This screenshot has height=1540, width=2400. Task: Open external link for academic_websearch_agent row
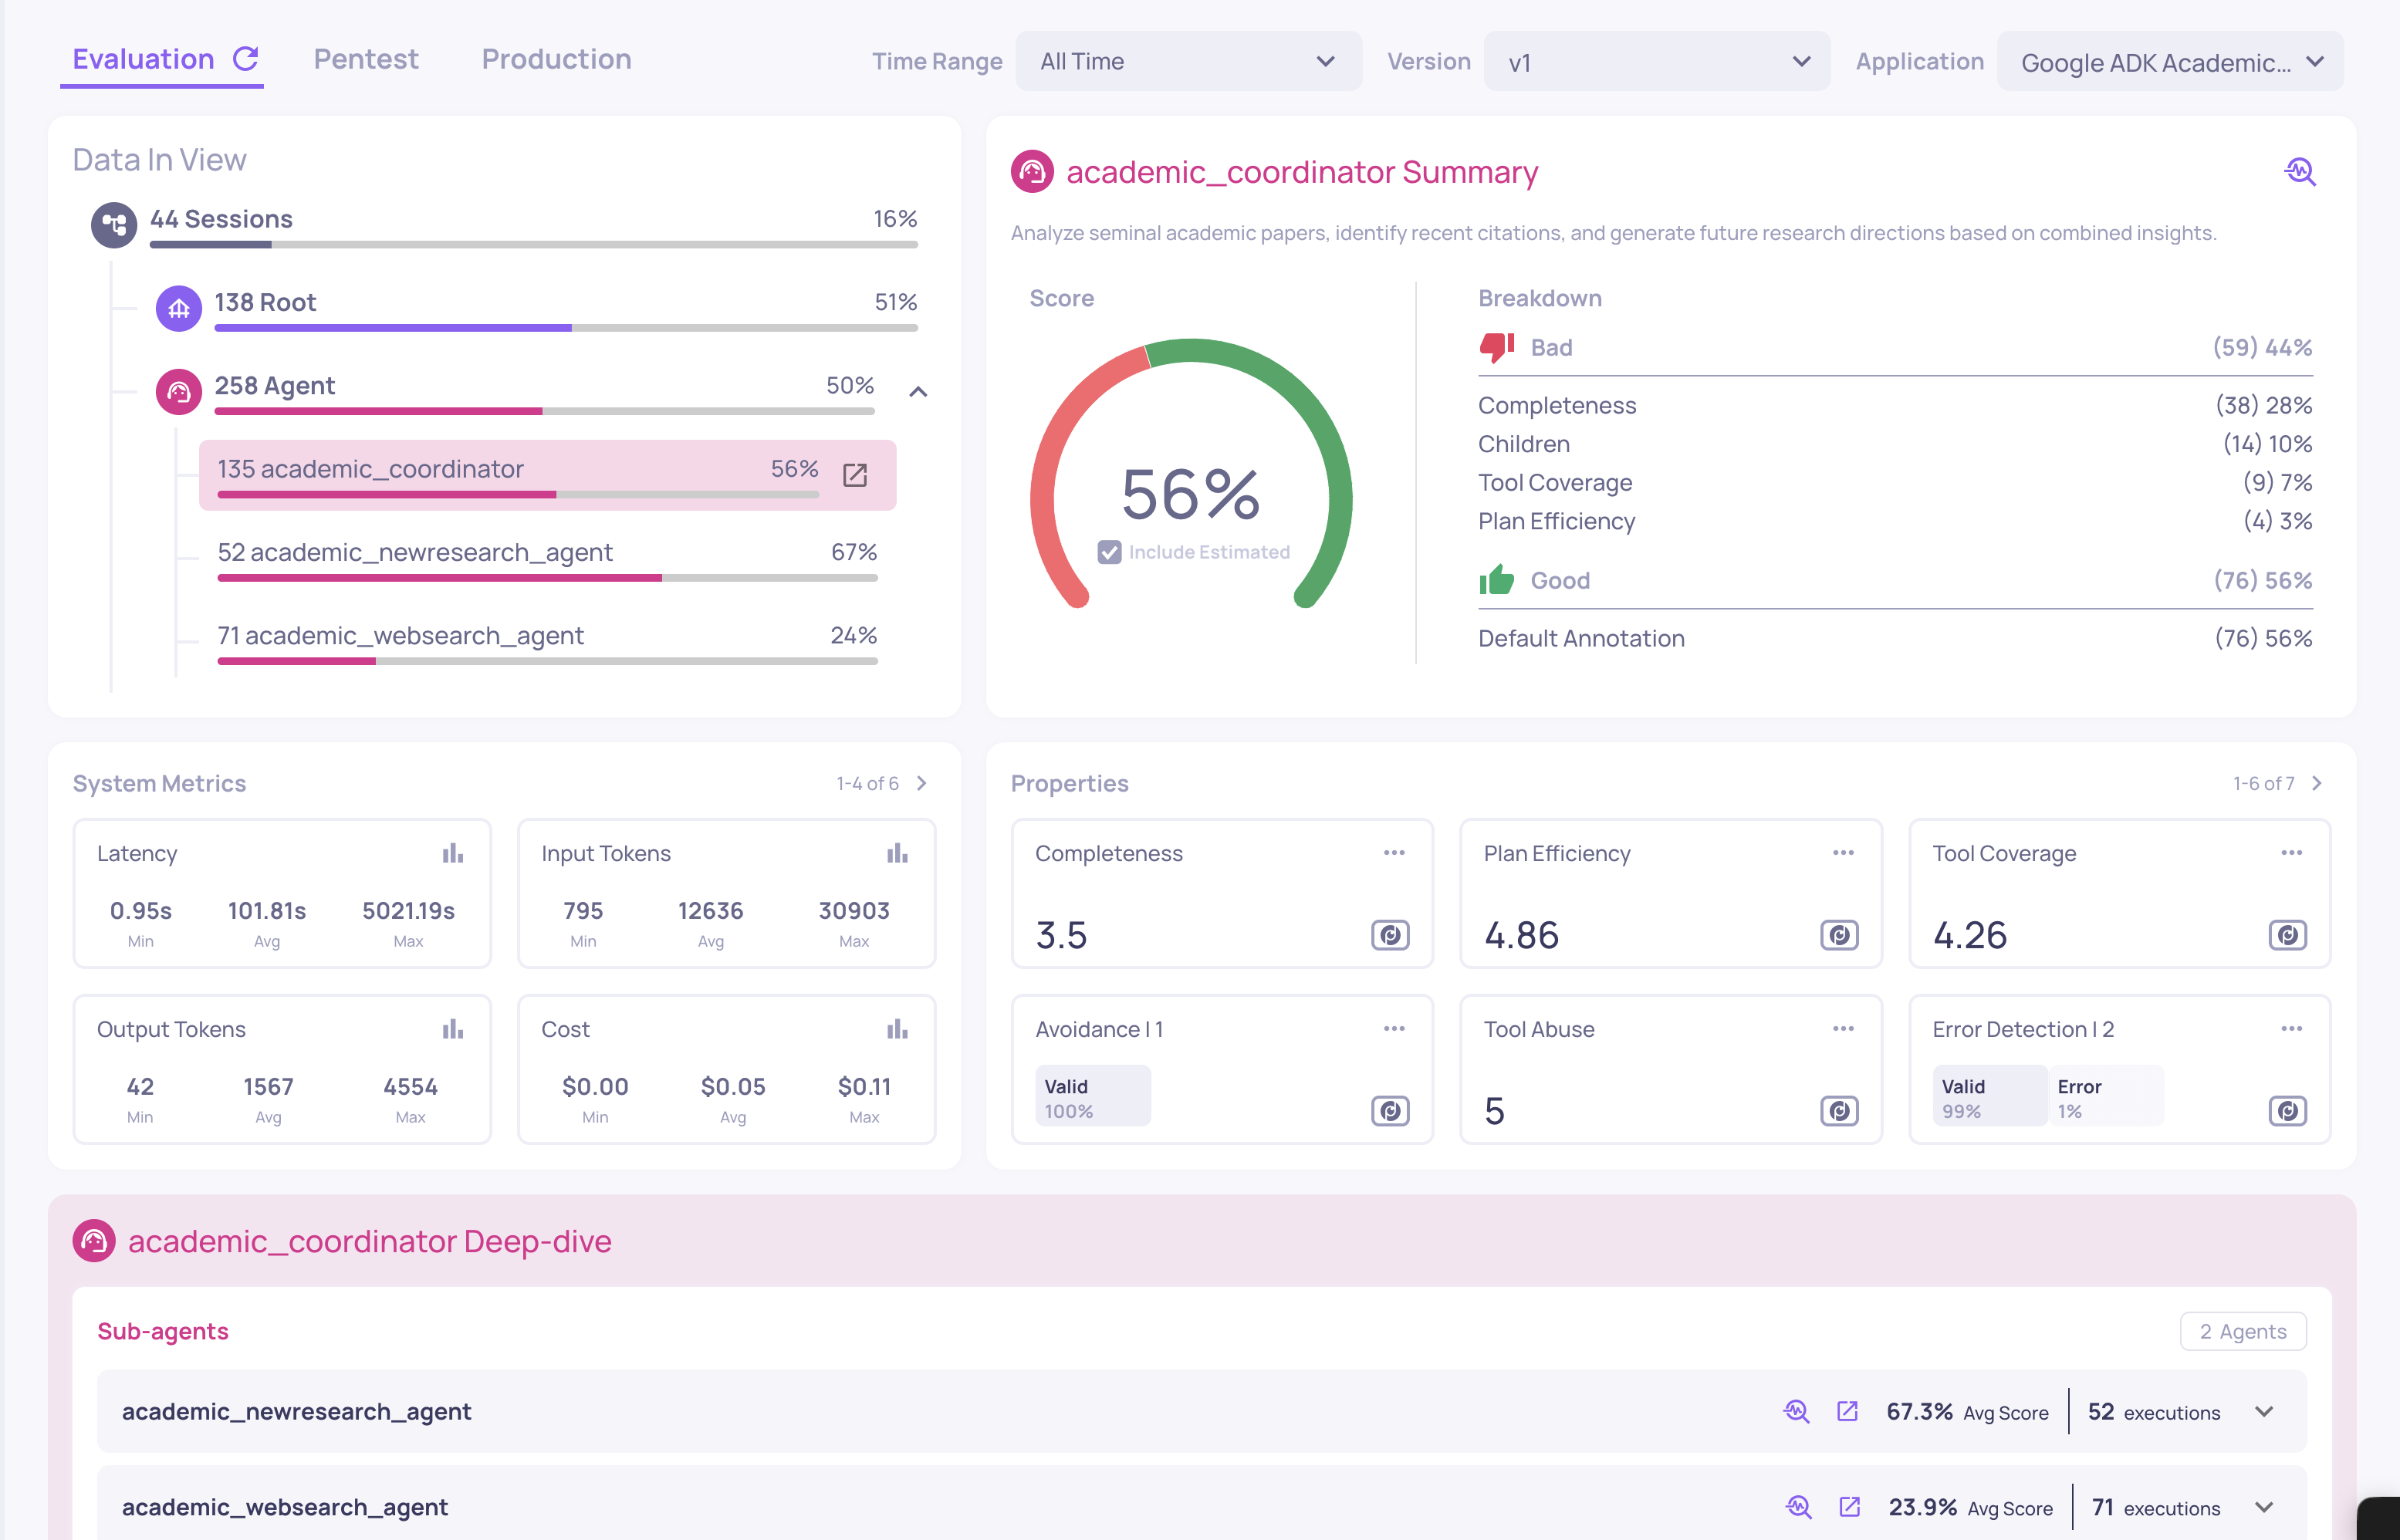tap(1849, 1507)
